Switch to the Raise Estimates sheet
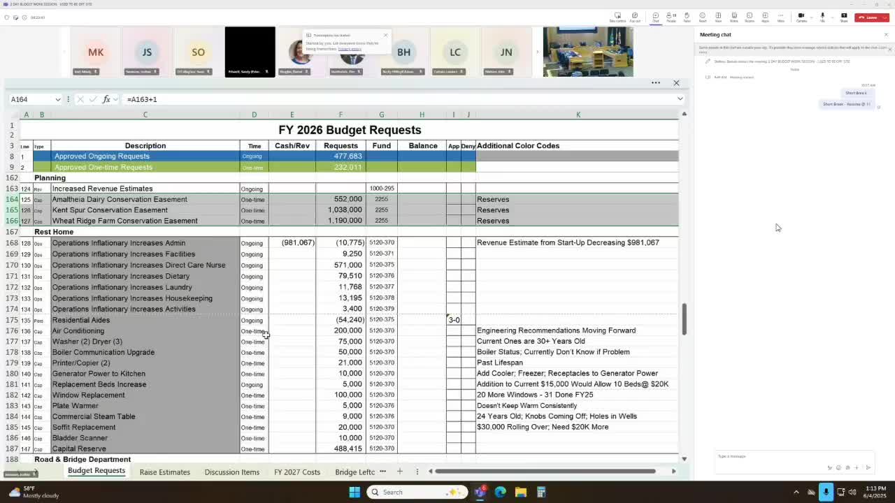 164,472
